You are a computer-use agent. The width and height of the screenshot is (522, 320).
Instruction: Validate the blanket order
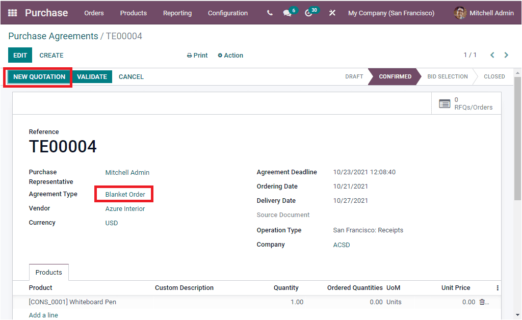point(92,76)
